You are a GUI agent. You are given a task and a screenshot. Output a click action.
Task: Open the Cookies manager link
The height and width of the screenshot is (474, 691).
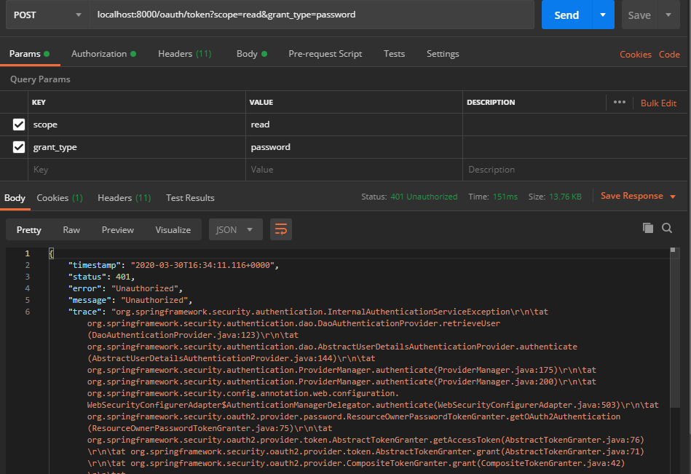636,54
